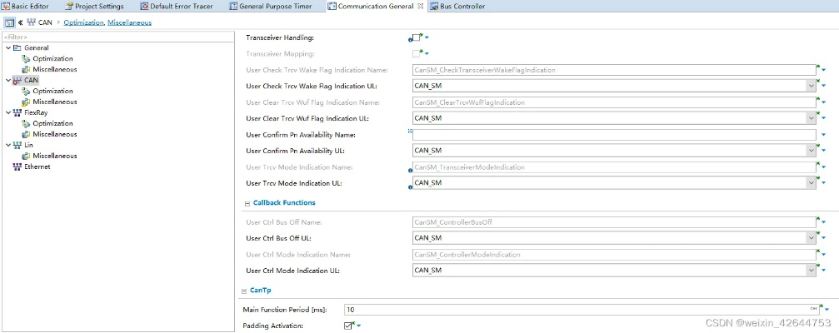Image resolution: width=839 pixels, height=333 pixels.
Task: Open User Trcv Mode Indication UL dropdown
Action: click(x=810, y=183)
